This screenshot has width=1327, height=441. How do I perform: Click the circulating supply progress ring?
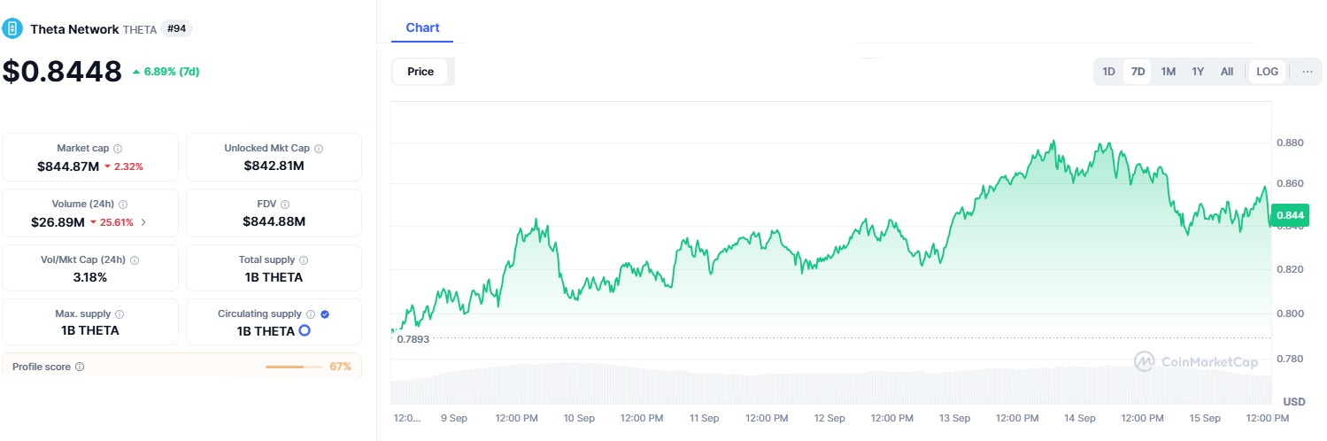click(305, 331)
